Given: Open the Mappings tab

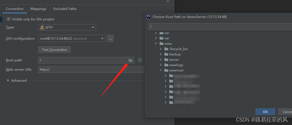Looking at the screenshot, I should coord(38,9).
